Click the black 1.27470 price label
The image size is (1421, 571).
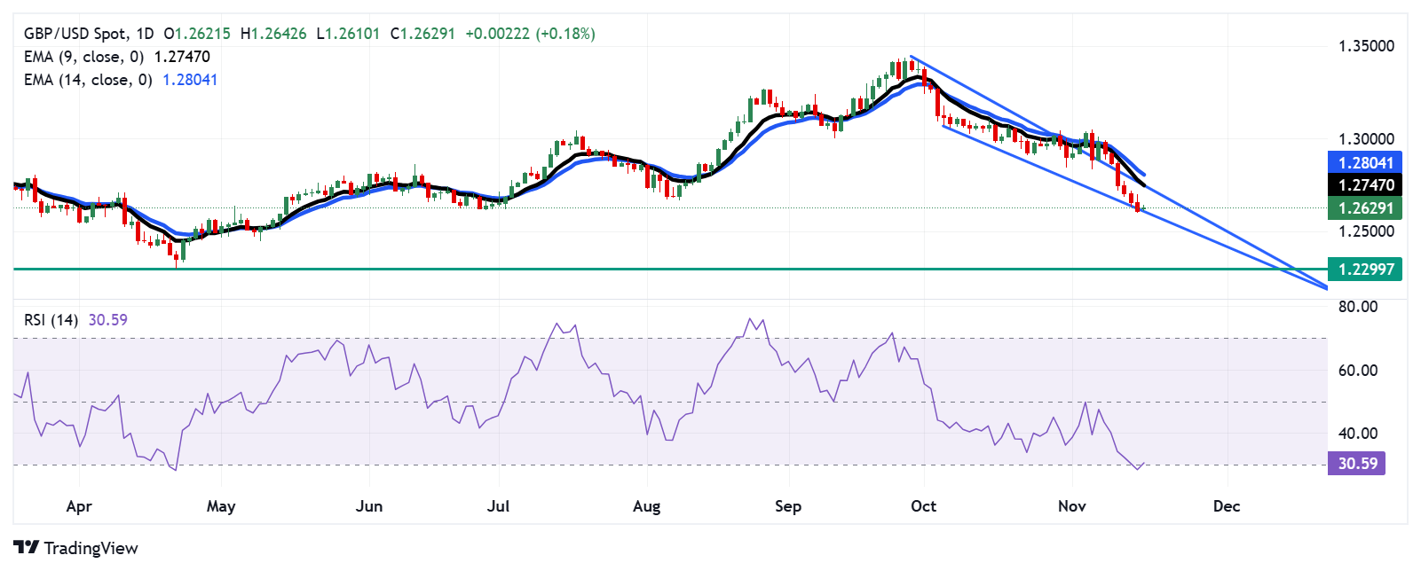tap(1365, 185)
